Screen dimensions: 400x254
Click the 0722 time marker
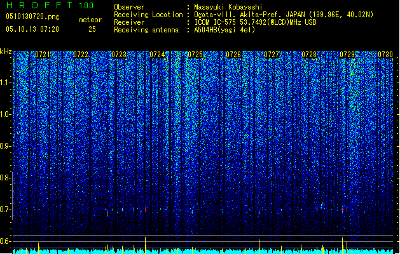pyautogui.click(x=81, y=55)
